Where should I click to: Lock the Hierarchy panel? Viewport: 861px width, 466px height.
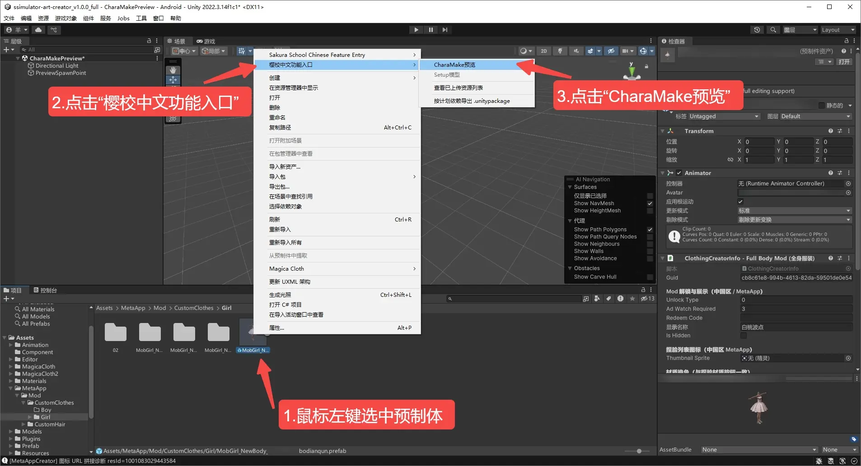pyautogui.click(x=149, y=41)
